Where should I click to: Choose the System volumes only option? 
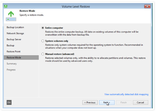(43, 41)
